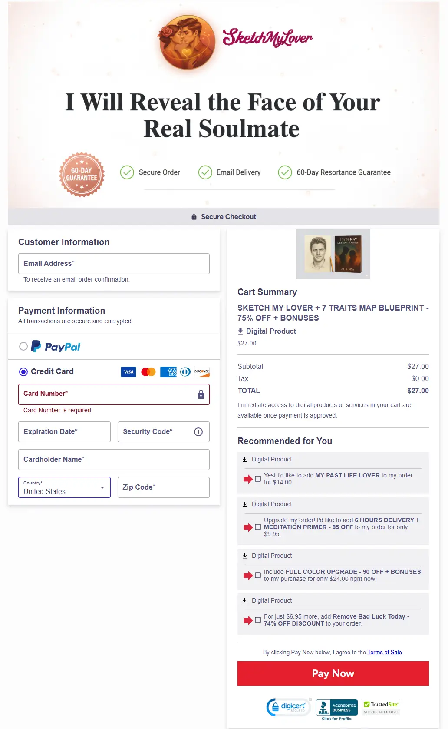Click the Visa card icon
The width and height of the screenshot is (448, 729).
pyautogui.click(x=128, y=372)
